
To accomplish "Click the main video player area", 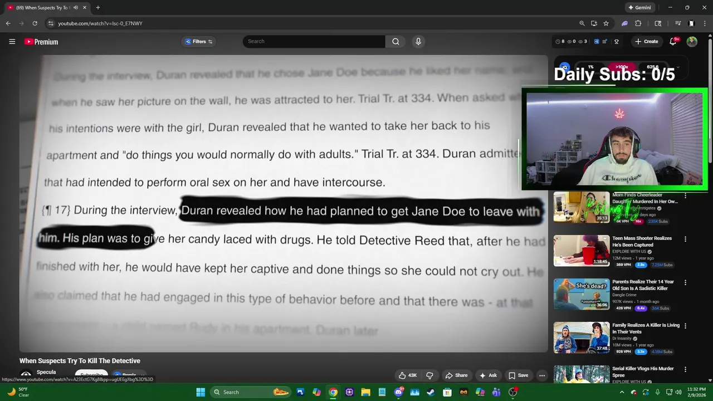I will [284, 203].
